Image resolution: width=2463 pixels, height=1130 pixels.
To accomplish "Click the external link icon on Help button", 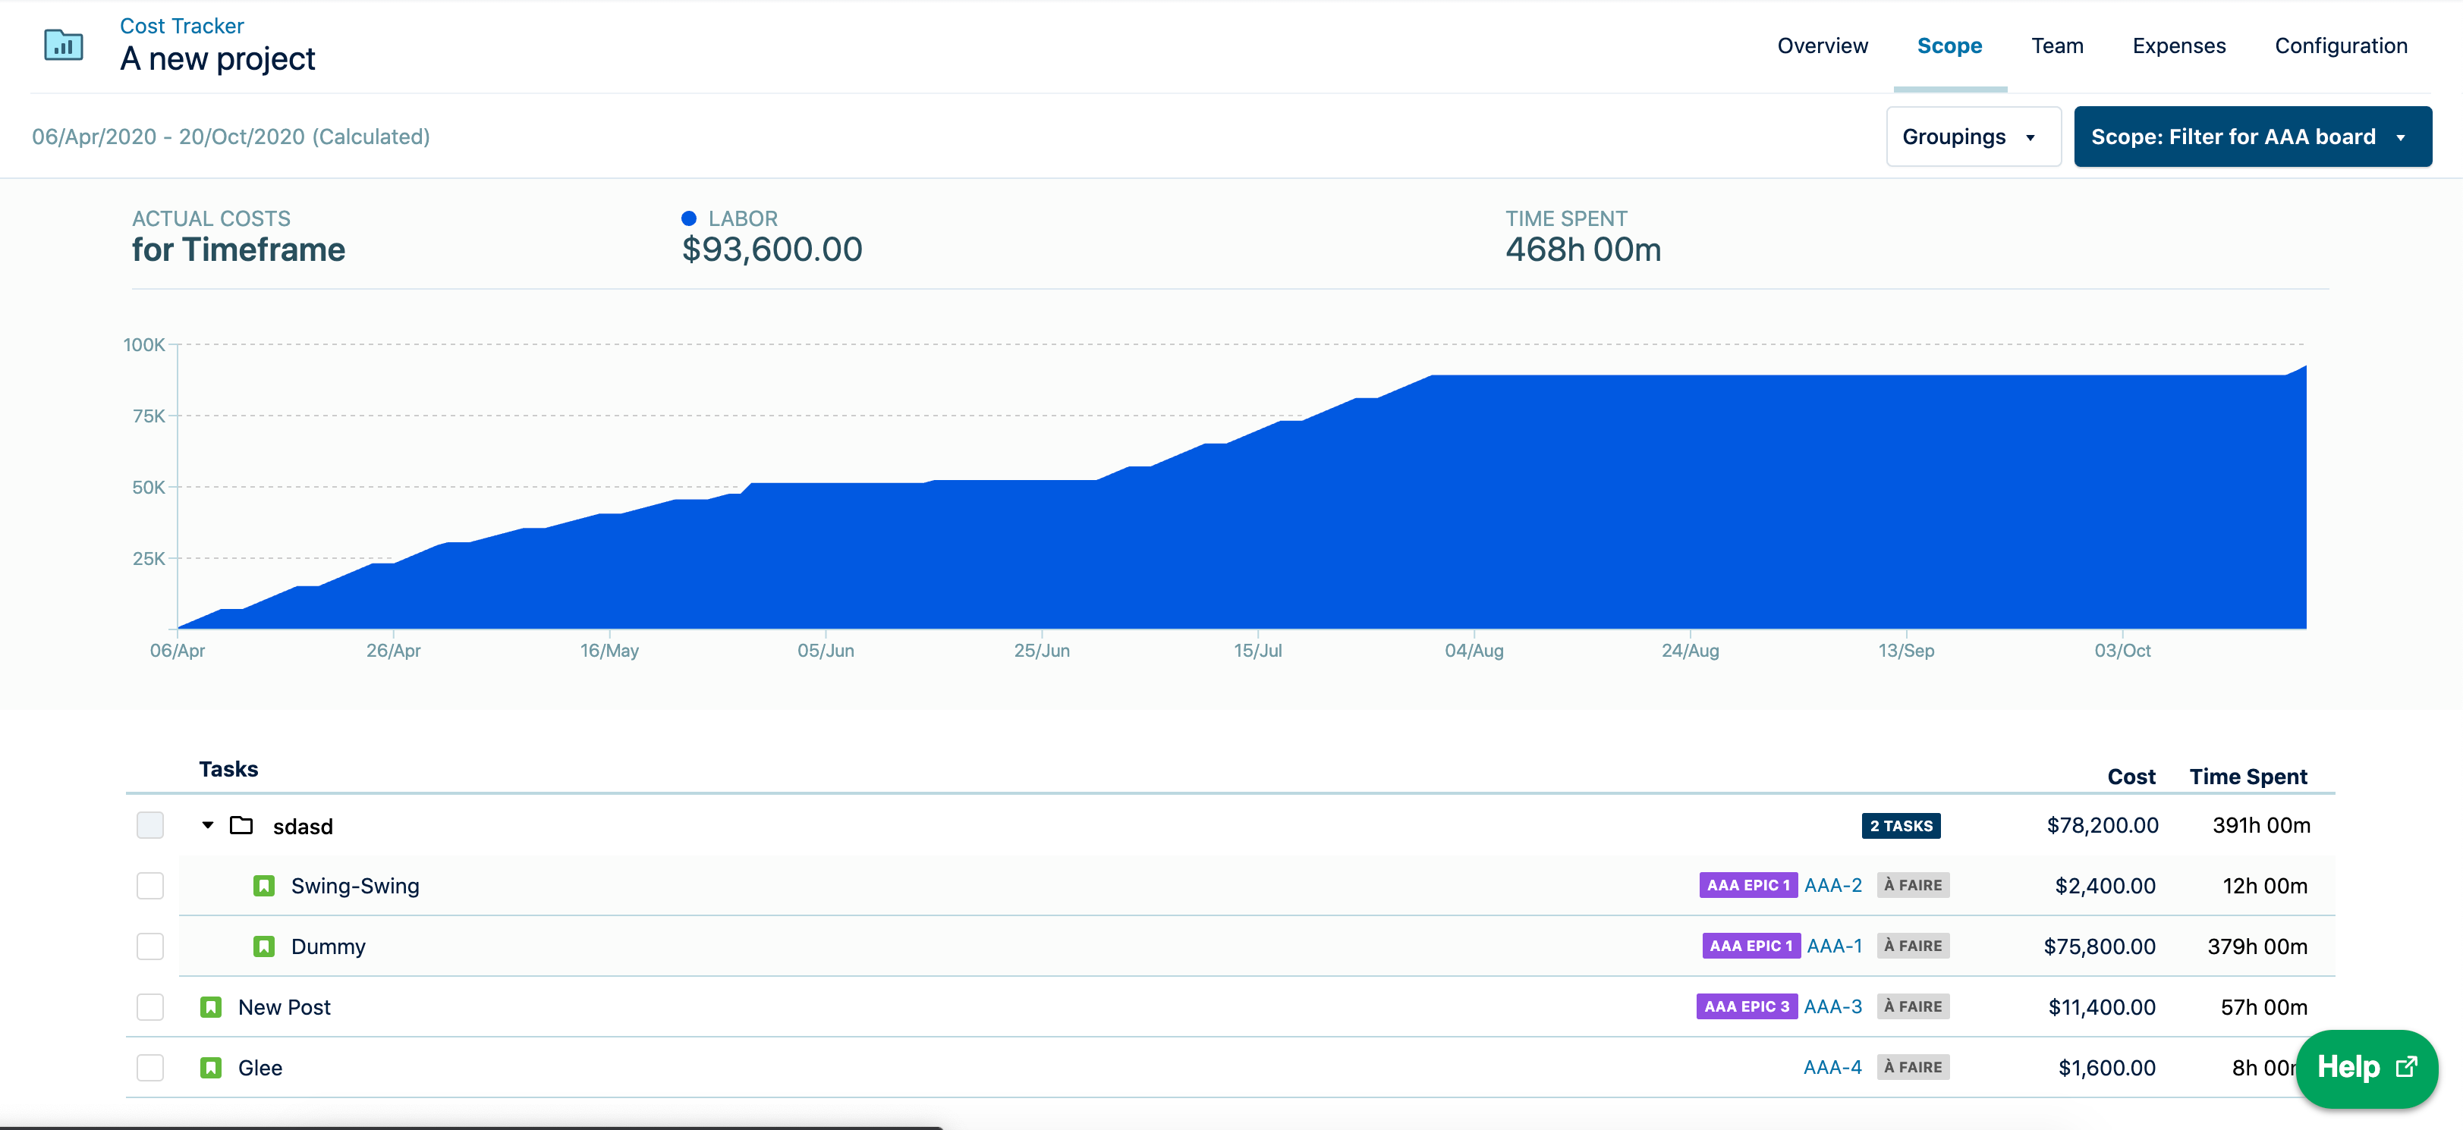I will [2405, 1067].
